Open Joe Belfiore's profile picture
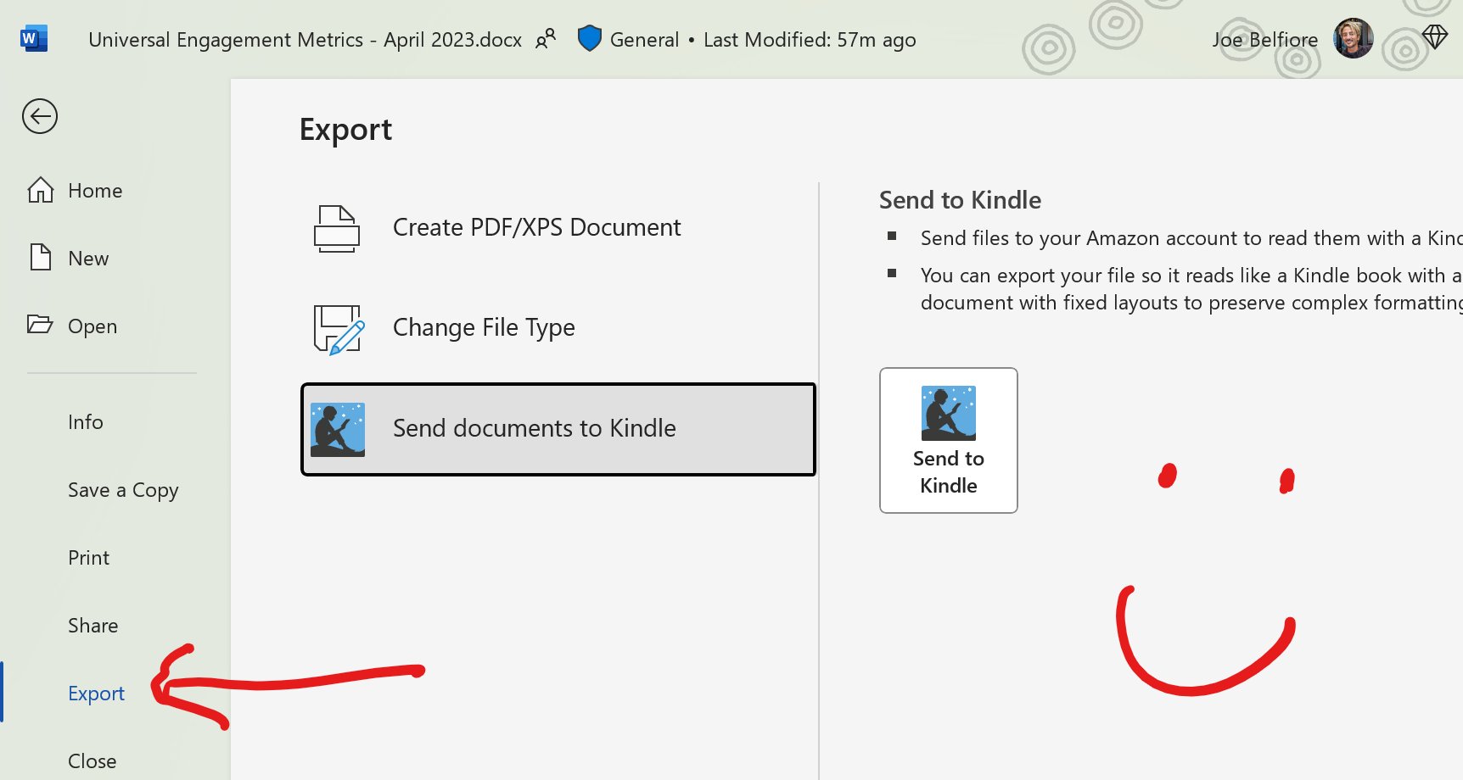This screenshot has height=780, width=1463. point(1353,39)
